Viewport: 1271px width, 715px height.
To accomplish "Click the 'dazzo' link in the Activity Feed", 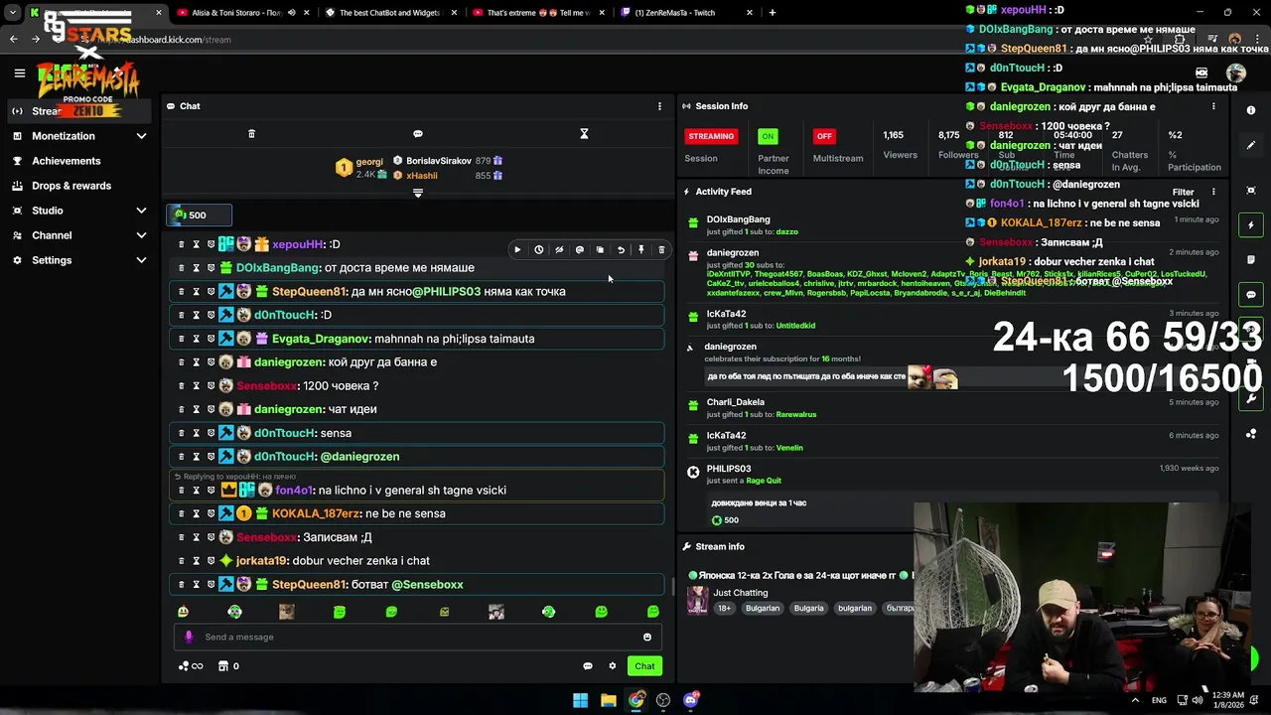I will [x=786, y=231].
